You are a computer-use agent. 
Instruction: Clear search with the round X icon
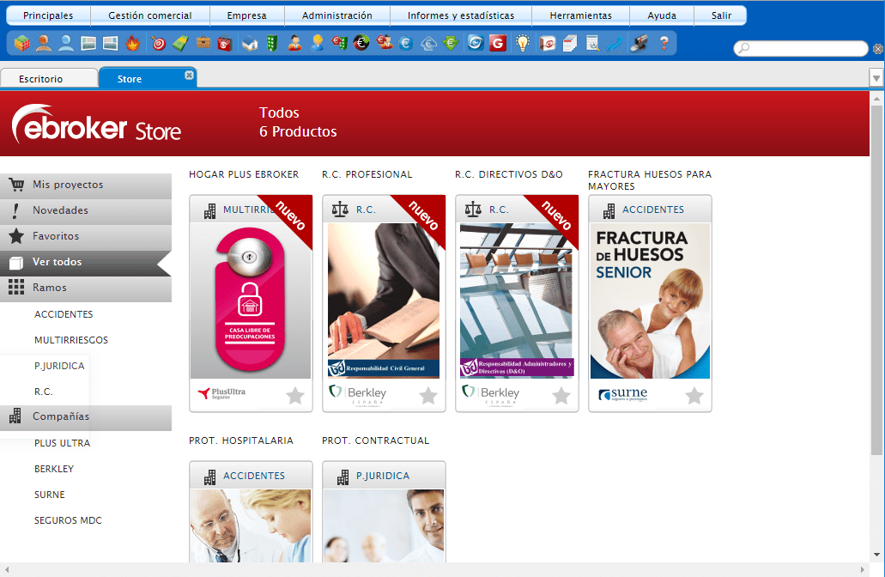878,49
